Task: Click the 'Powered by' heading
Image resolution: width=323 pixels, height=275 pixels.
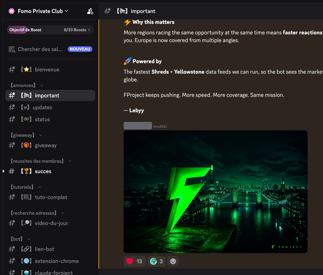Action: (147, 62)
